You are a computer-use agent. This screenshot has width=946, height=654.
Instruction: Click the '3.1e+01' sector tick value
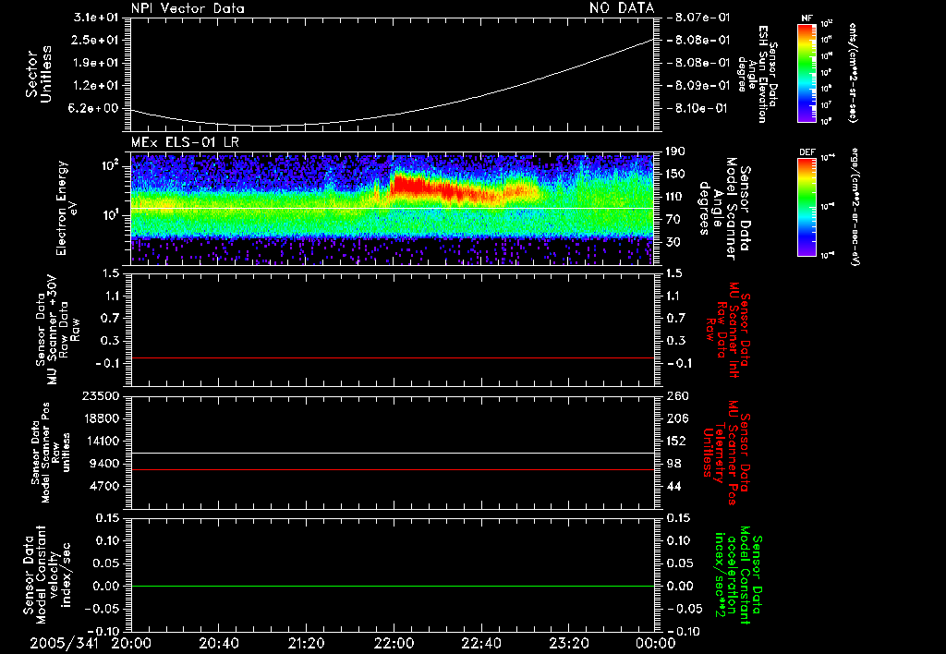pyautogui.click(x=96, y=18)
